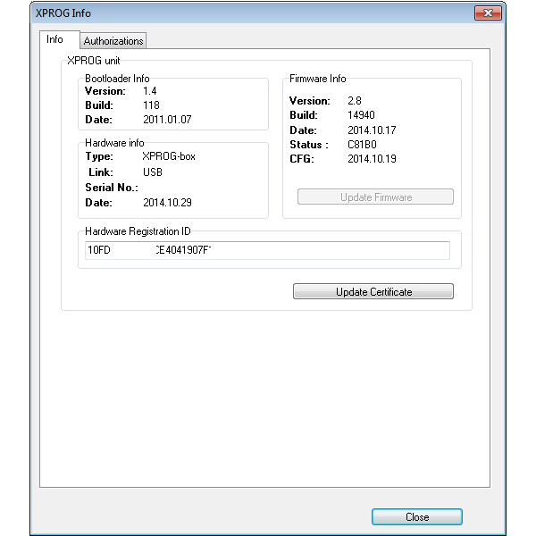Click the hardware type XPROG-box
Viewport: 536px width, 536px height.
(x=166, y=156)
